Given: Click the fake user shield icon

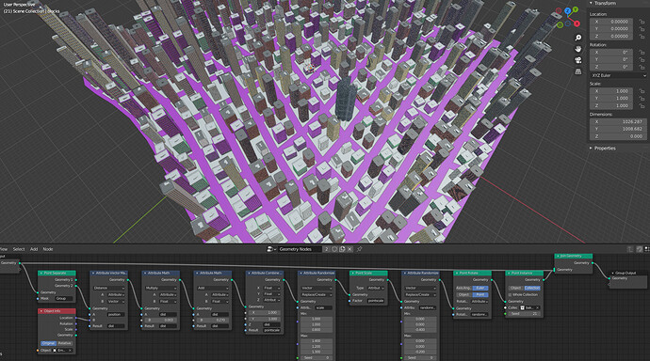Looking at the screenshot, I should (334, 249).
